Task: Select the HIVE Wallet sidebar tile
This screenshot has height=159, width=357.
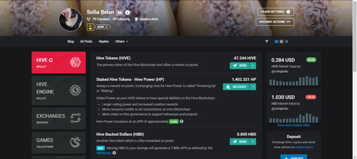Action: tap(59, 62)
